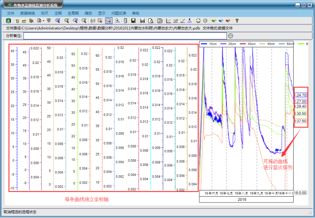The width and height of the screenshot is (315, 218).
Task: Click the 16年八月 time axis label
Action: coord(242,194)
